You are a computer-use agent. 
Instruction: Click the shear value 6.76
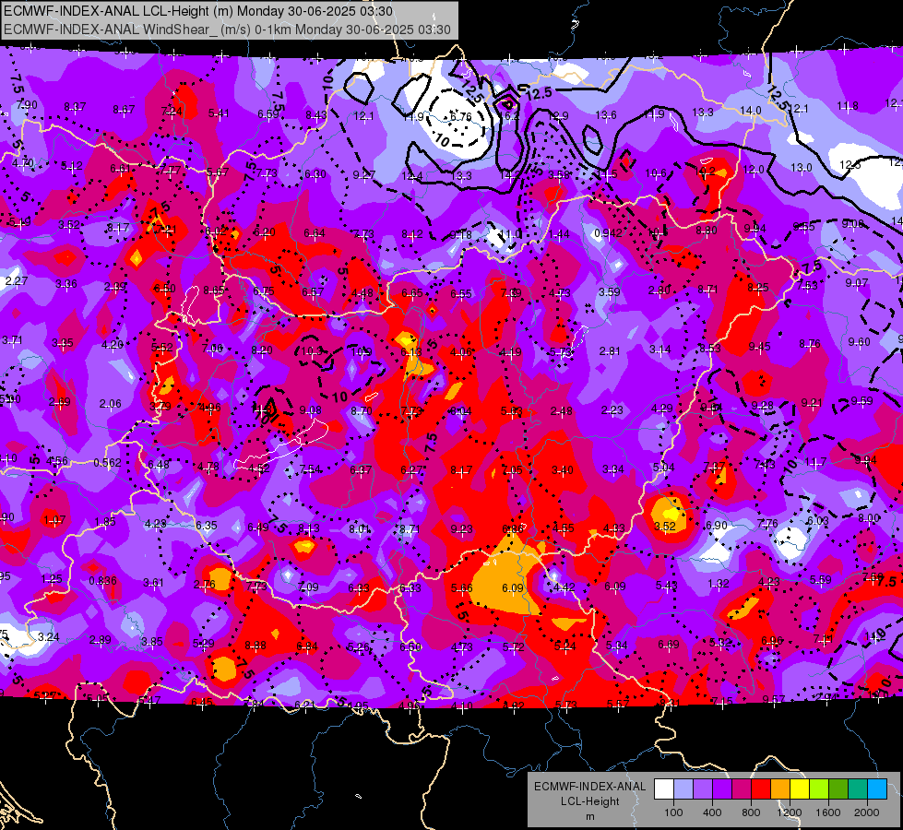click(460, 116)
